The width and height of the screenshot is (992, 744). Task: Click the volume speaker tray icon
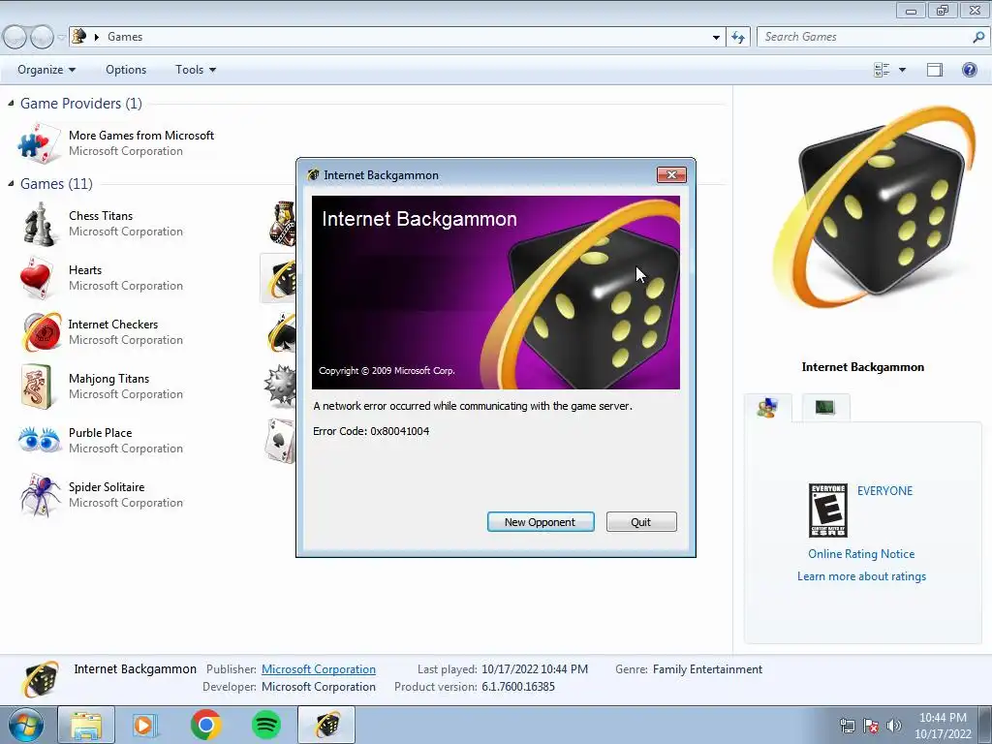[x=894, y=726]
